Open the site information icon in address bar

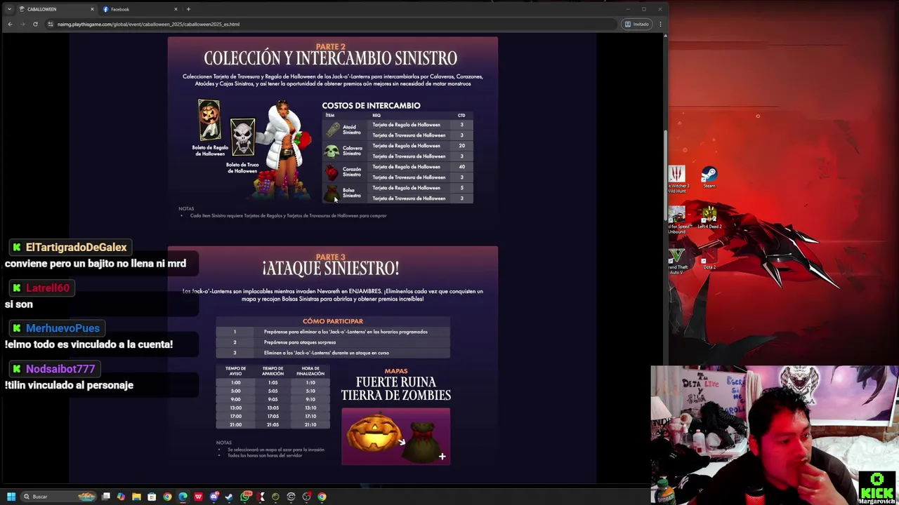tap(50, 24)
